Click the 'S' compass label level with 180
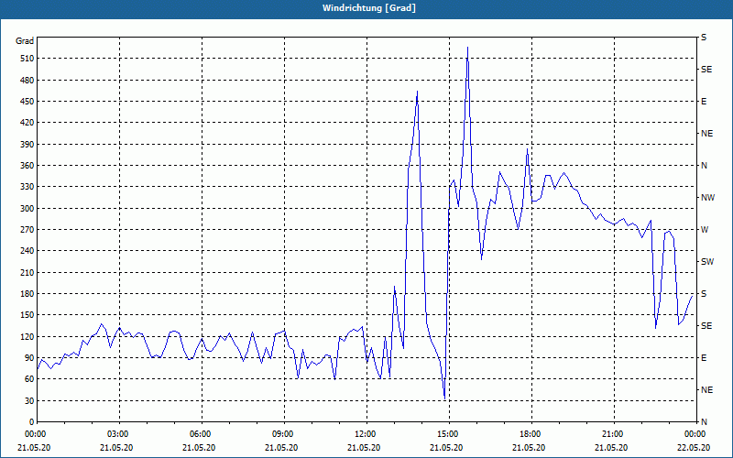 704,294
